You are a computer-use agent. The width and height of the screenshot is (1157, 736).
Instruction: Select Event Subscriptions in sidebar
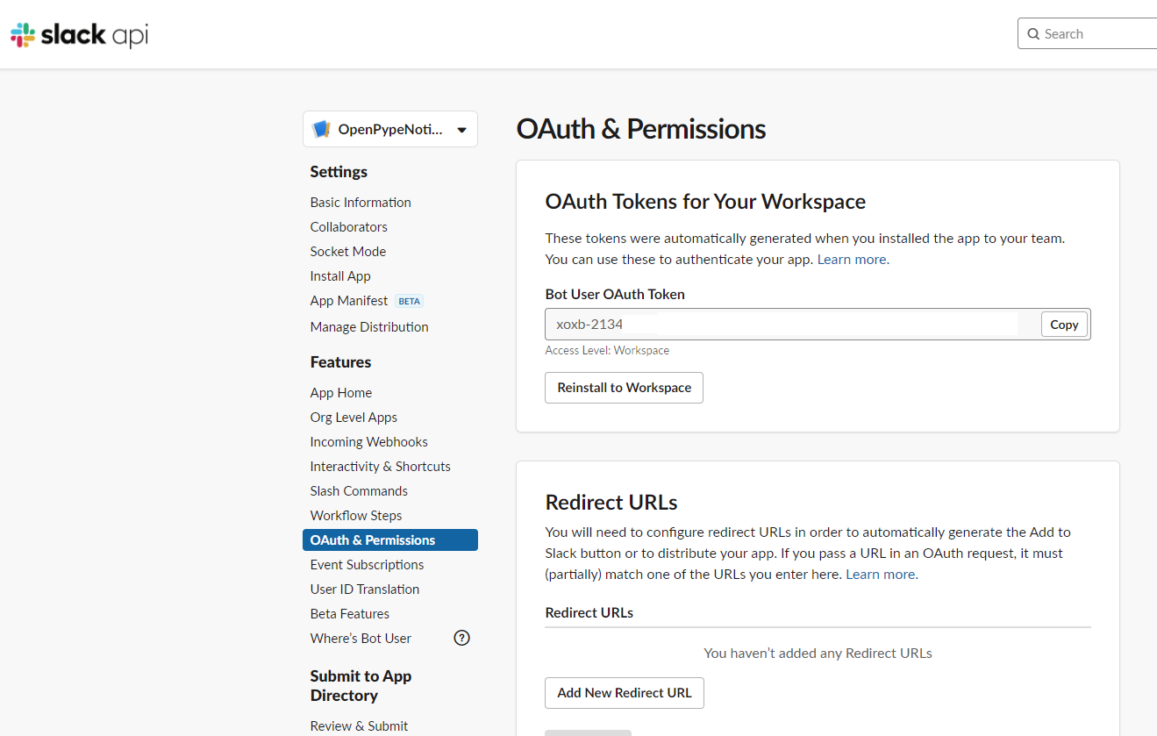(367, 565)
